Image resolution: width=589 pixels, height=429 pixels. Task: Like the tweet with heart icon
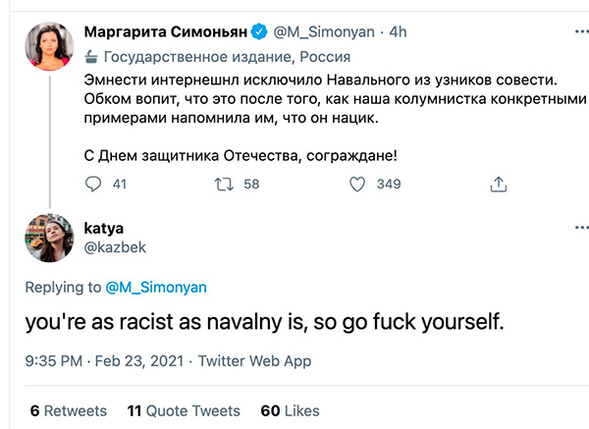(358, 184)
